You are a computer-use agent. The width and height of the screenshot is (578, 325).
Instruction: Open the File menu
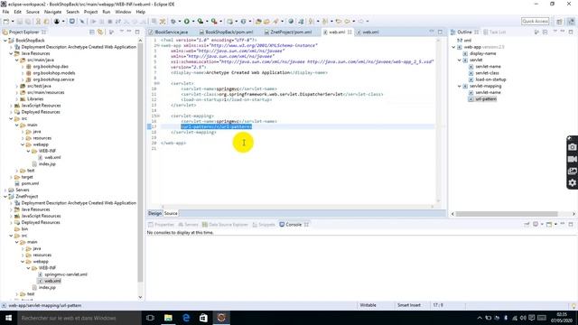click(x=5, y=12)
